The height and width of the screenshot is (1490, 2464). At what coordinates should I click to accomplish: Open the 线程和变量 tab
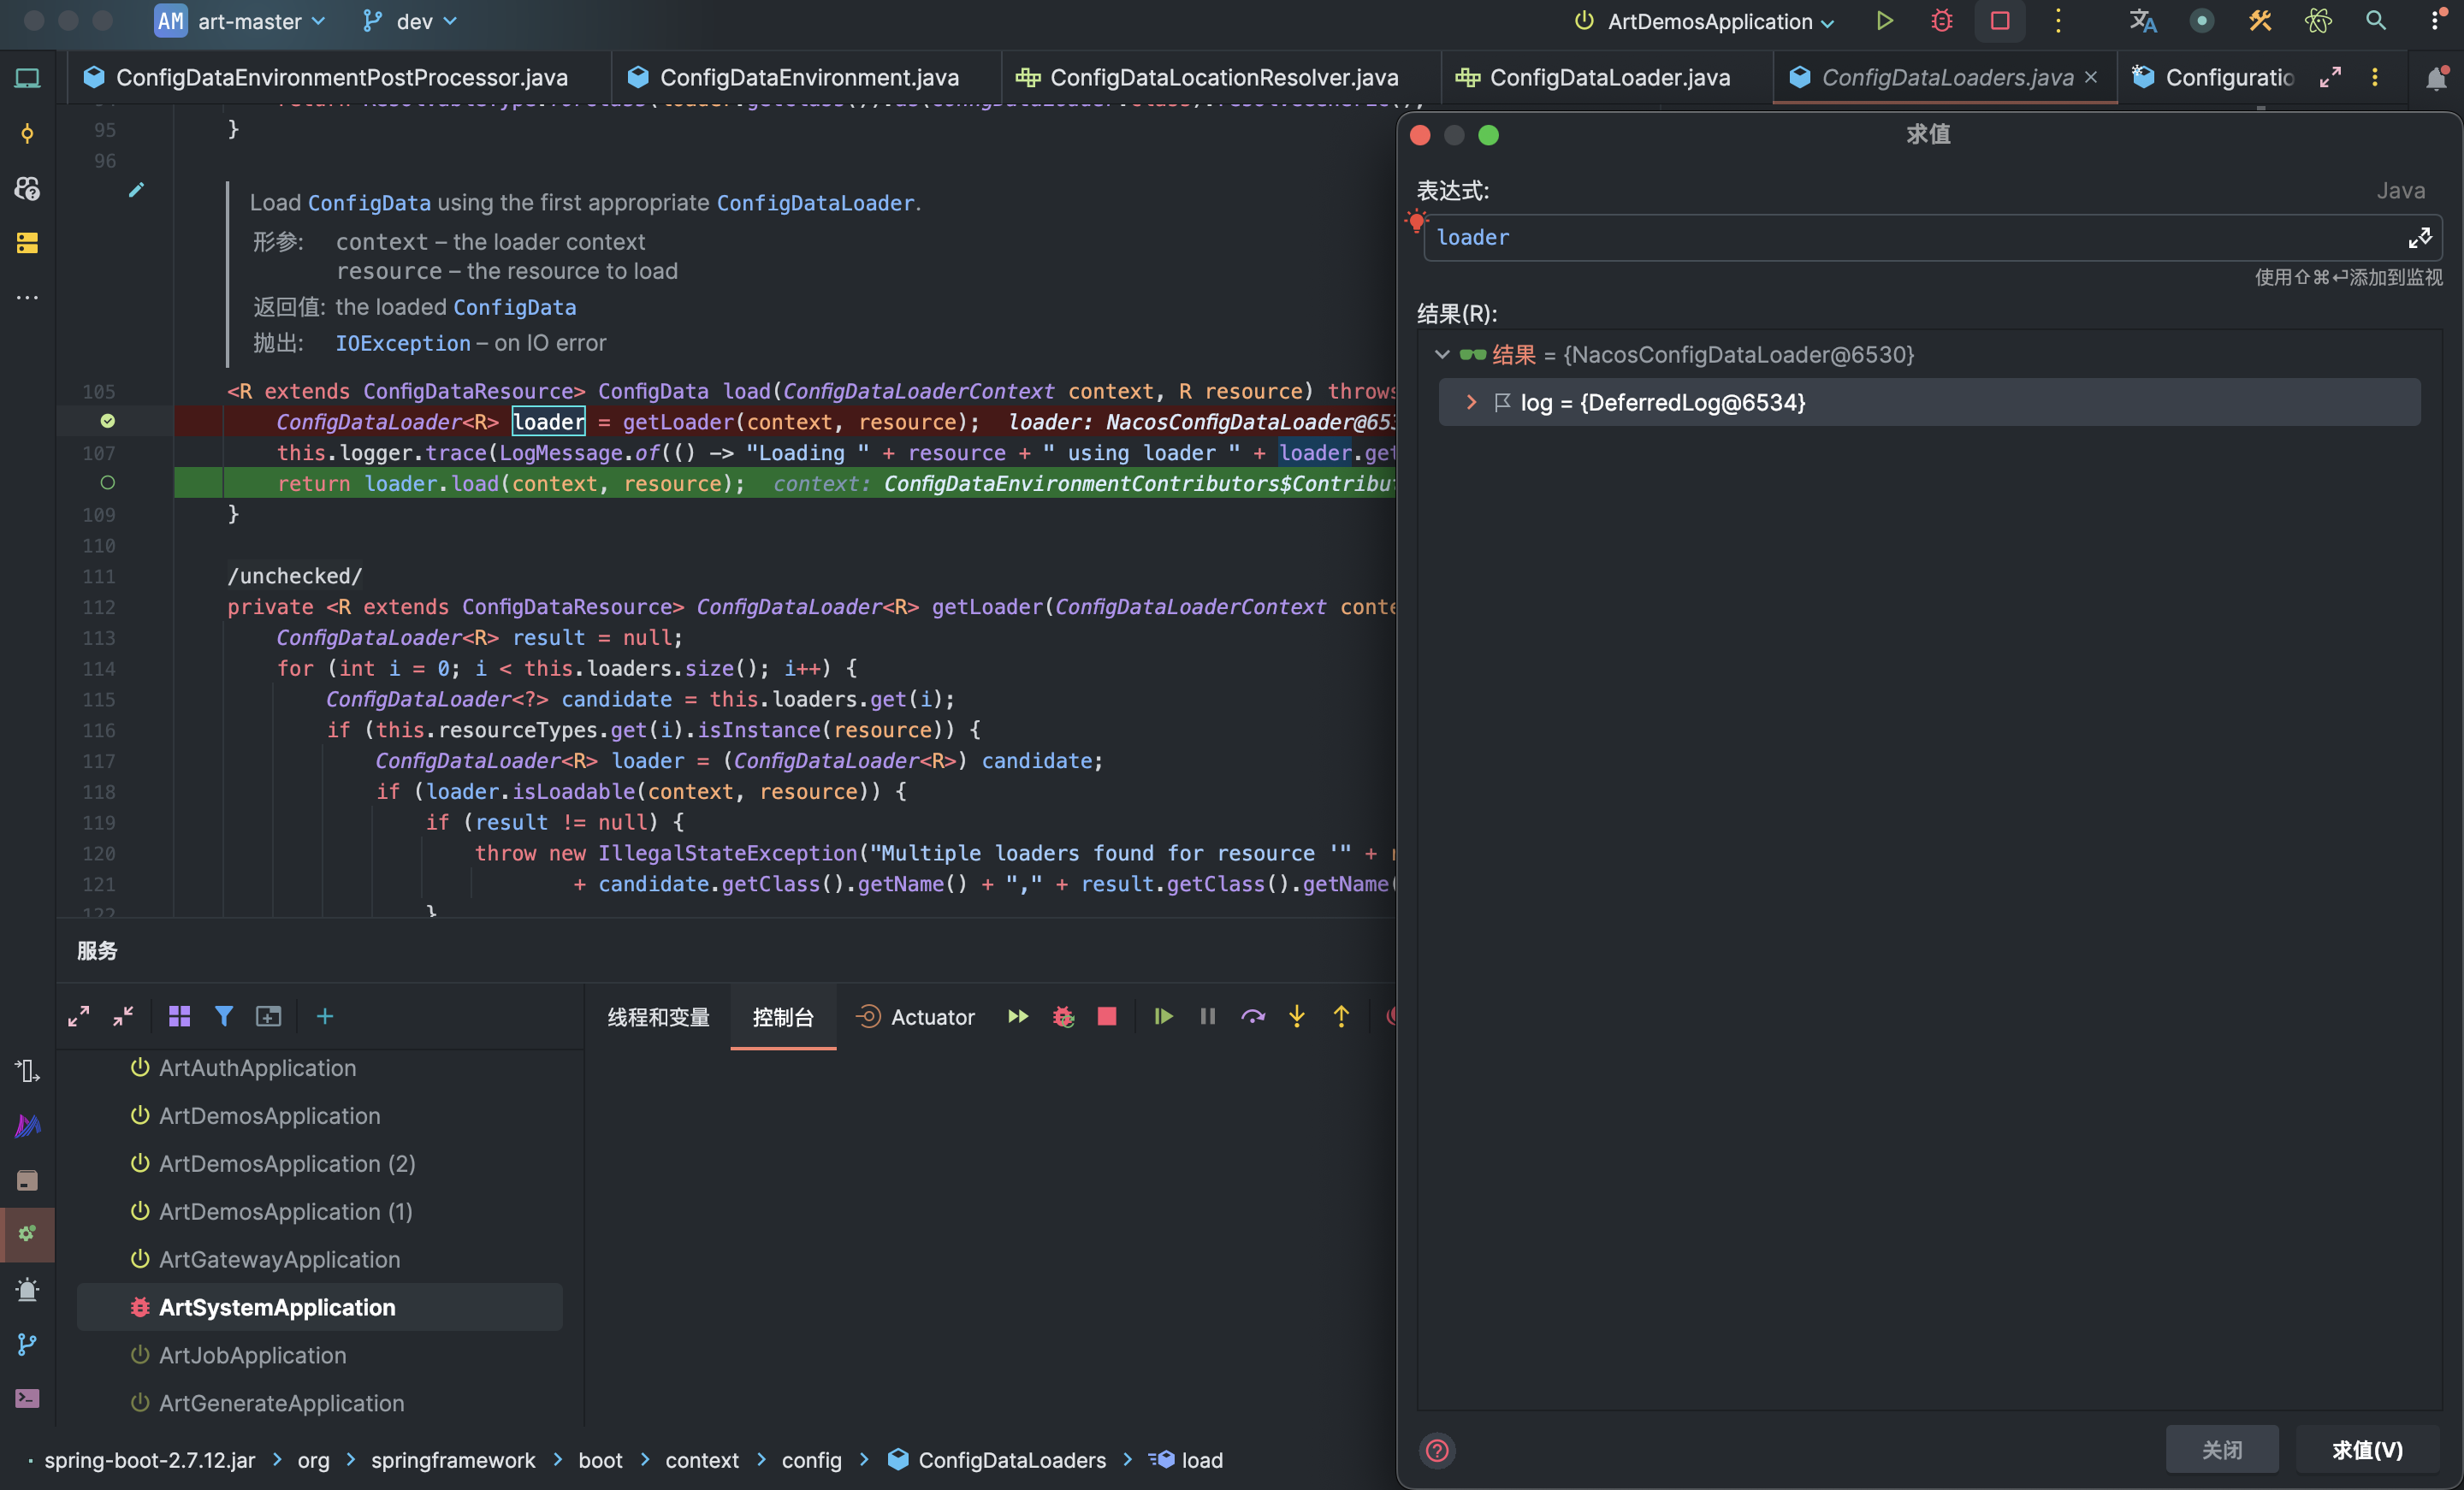tap(658, 1017)
